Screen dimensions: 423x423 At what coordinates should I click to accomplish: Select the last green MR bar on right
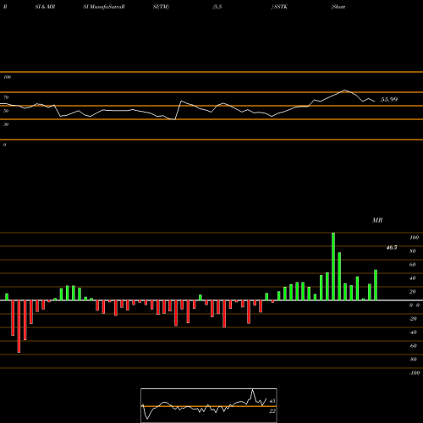pyautogui.click(x=376, y=285)
